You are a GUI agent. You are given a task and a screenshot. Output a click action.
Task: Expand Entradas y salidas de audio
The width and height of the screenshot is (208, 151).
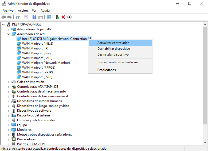8,120
